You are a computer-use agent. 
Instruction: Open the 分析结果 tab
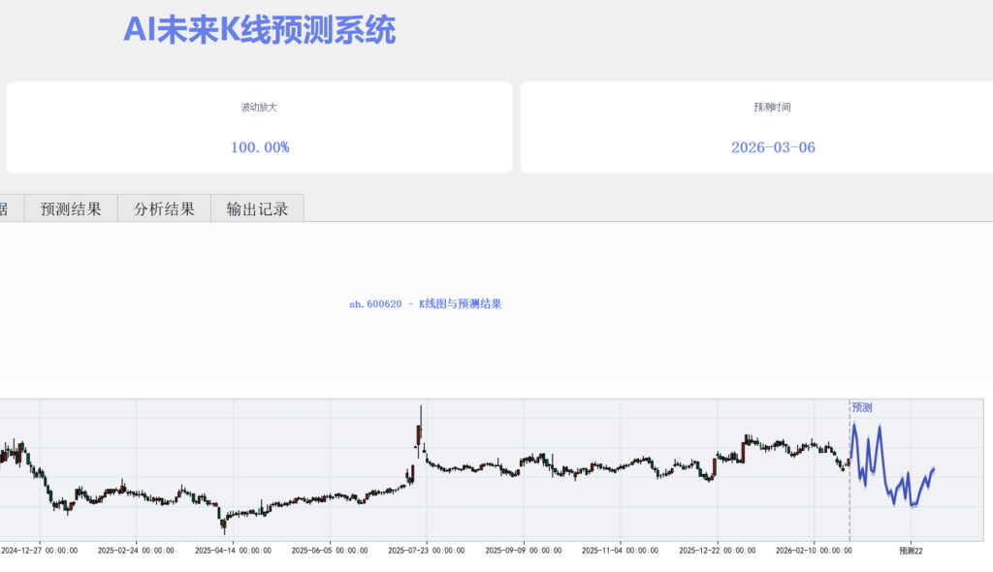(x=164, y=208)
